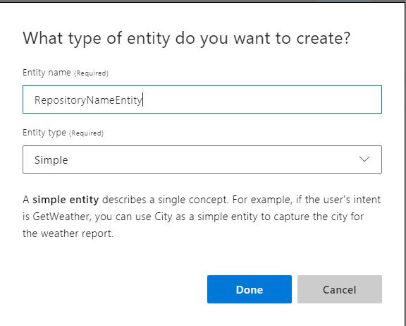Select the word Simple in the dropdown

click(x=51, y=160)
